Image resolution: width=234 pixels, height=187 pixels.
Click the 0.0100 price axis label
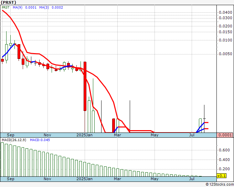click(225, 40)
